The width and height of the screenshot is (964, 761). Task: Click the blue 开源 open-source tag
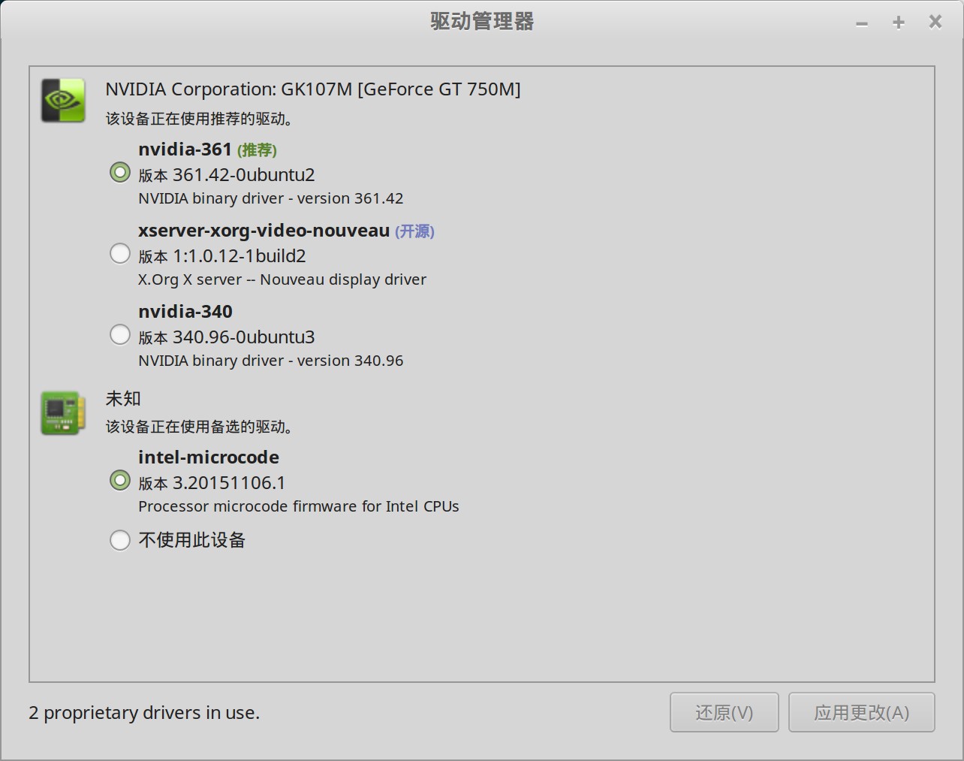click(414, 231)
